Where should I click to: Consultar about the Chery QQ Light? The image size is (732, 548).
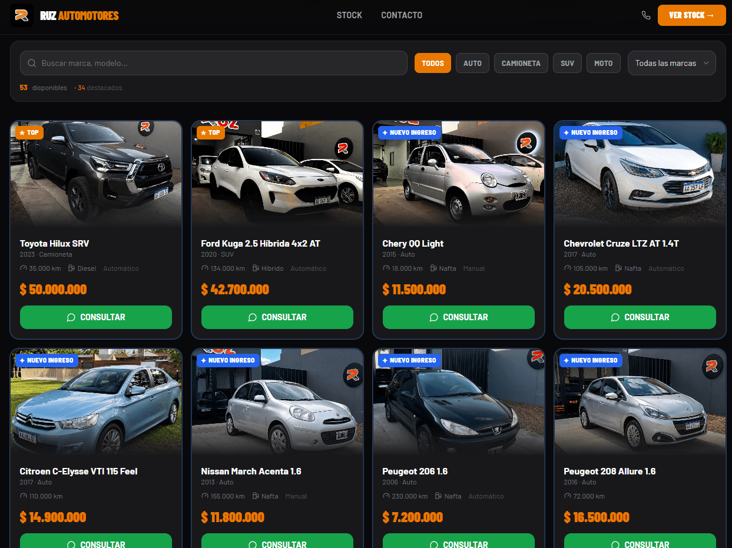pos(459,317)
